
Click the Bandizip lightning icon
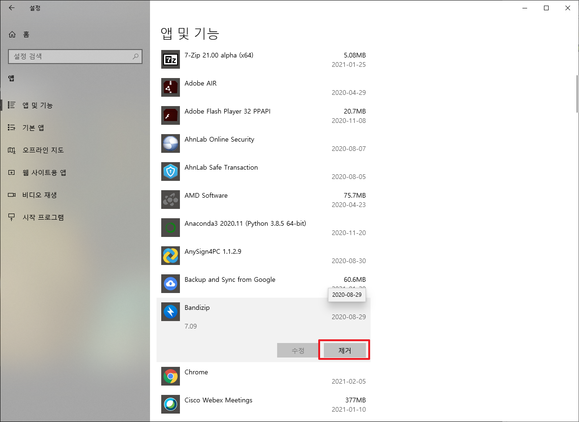tap(170, 312)
